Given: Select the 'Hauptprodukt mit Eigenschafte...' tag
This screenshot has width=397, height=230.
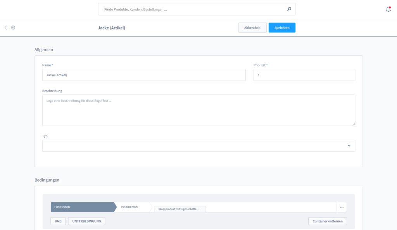Looking at the screenshot, I should click(x=180, y=209).
